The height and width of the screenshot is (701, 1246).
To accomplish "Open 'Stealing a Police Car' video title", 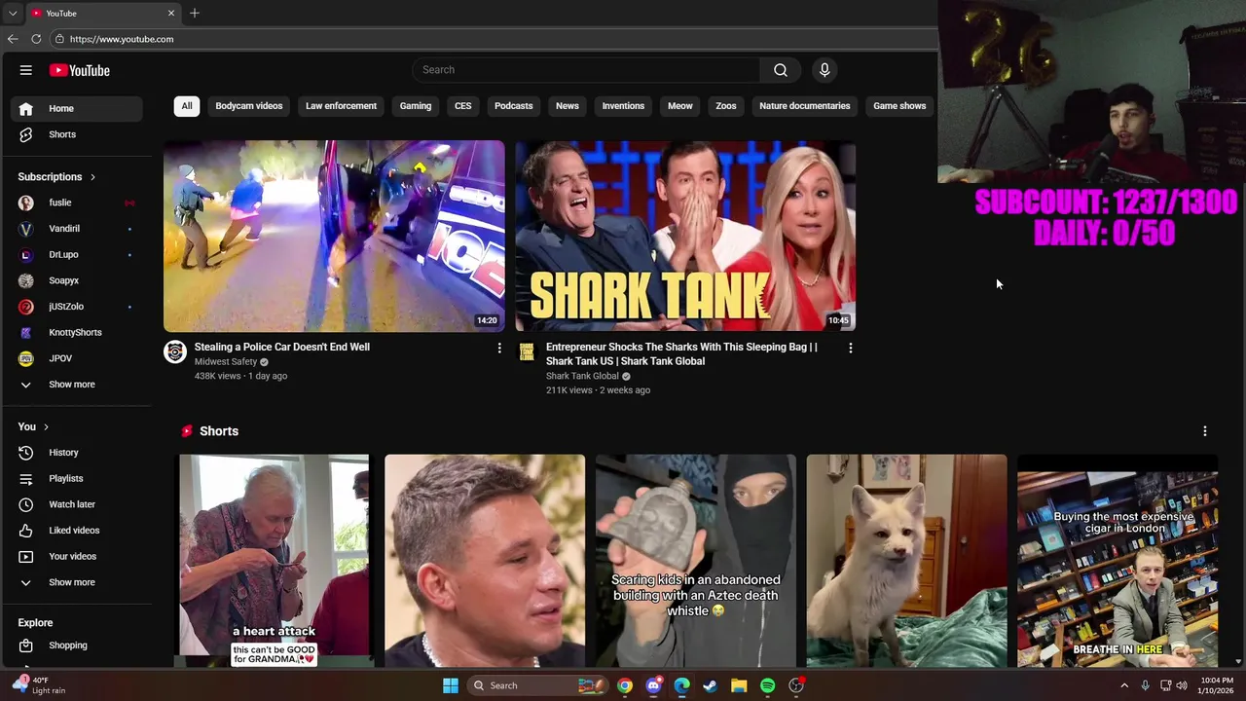I will tap(281, 347).
